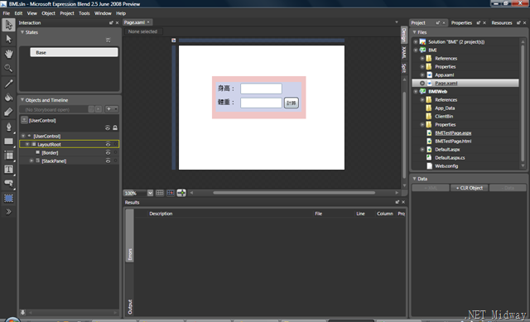This screenshot has width=530, height=322.
Task: Hide the [StackPanel] element
Action: click(108, 161)
